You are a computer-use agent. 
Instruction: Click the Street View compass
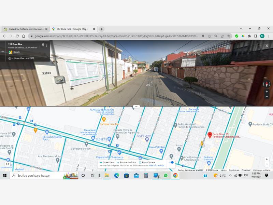coord(267,84)
